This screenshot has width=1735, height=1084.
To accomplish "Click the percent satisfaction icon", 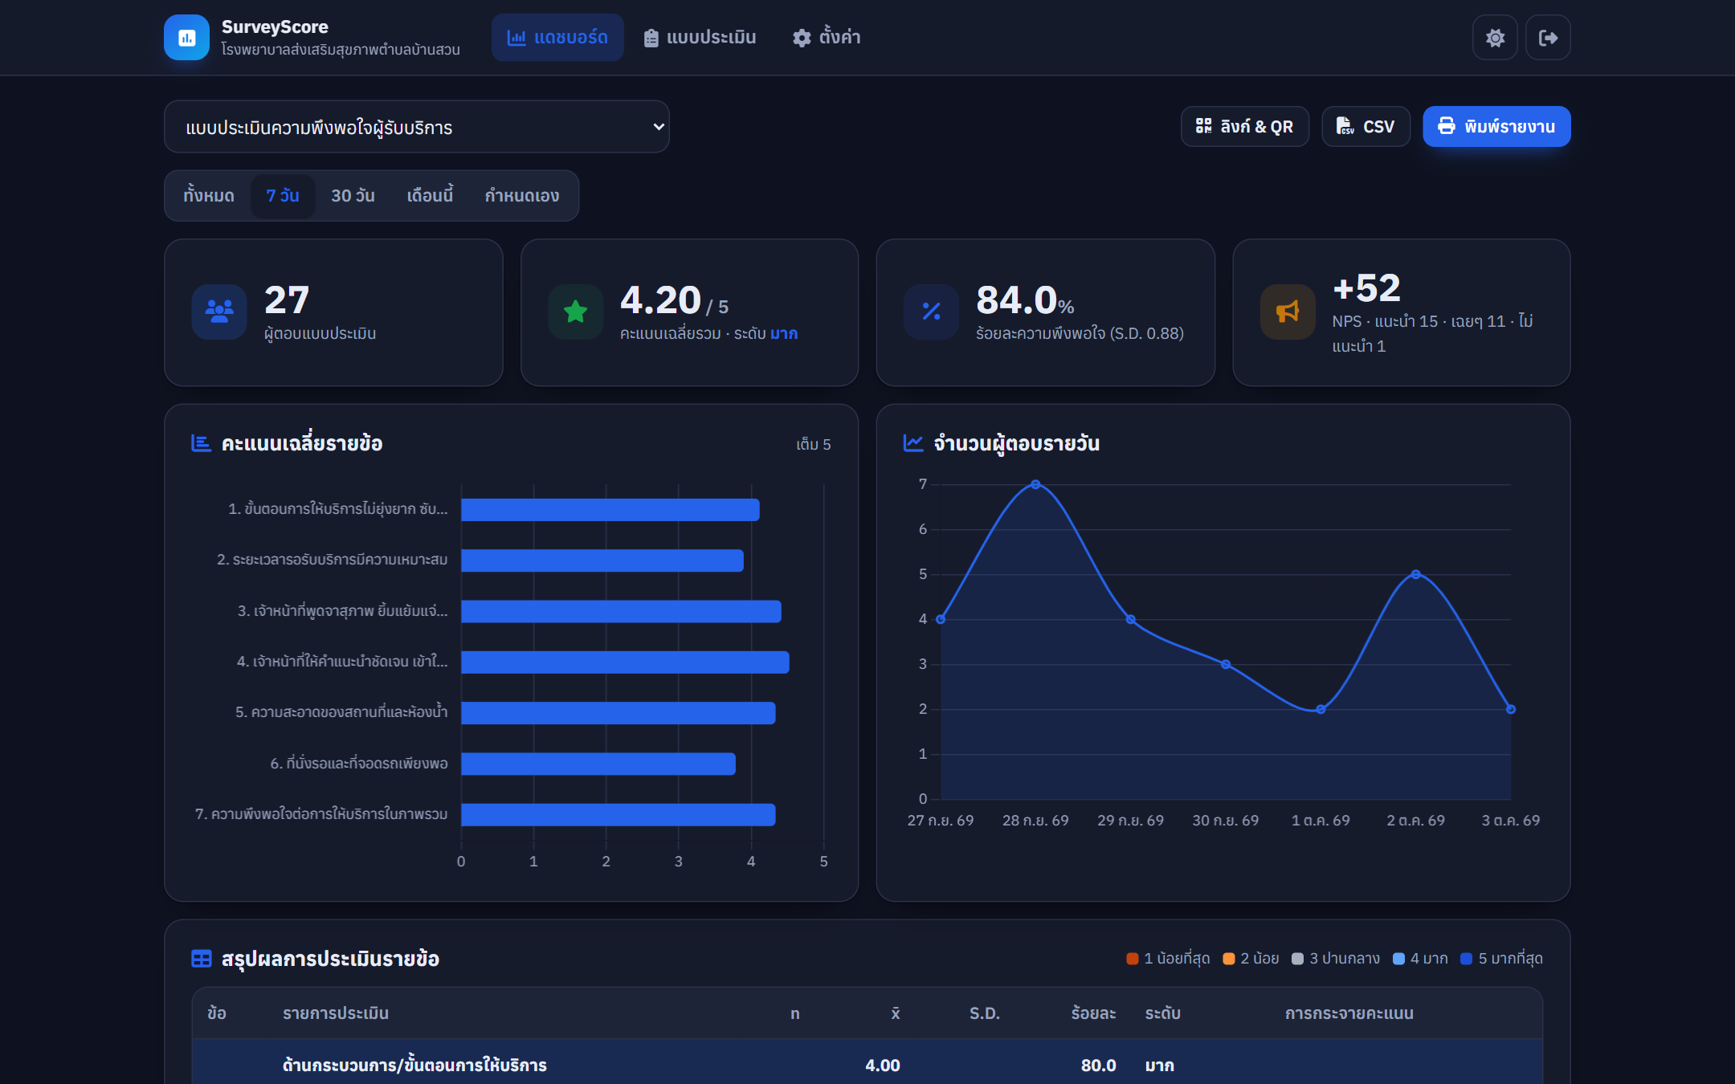I will coord(931,312).
